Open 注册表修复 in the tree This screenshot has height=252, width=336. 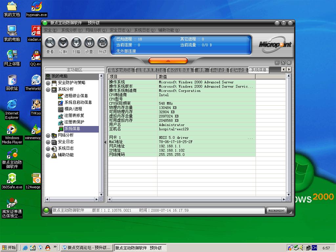(74, 115)
